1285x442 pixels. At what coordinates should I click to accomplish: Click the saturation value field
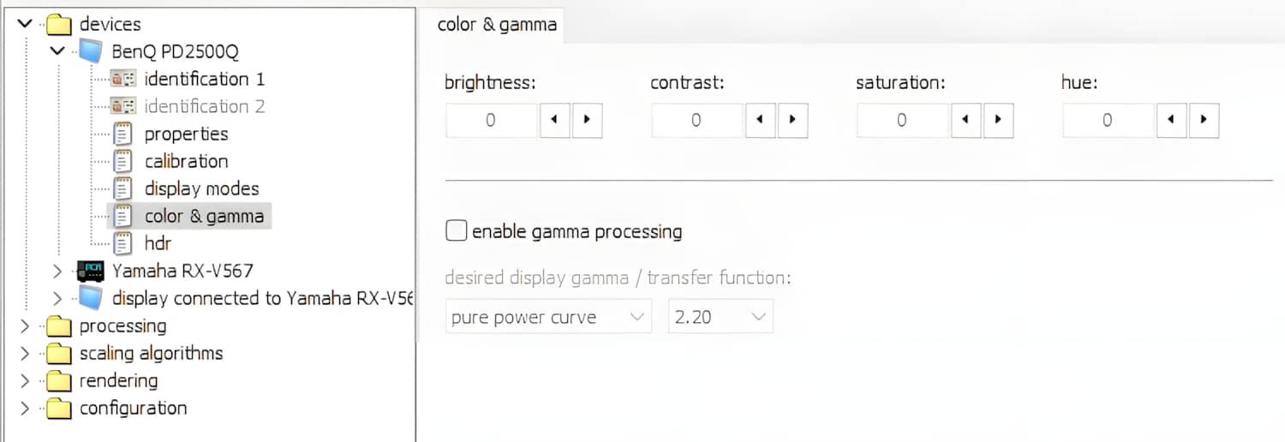(x=902, y=121)
